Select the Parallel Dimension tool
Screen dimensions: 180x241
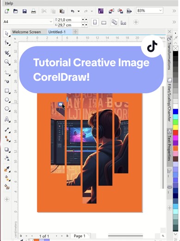pyautogui.click(x=7, y=130)
